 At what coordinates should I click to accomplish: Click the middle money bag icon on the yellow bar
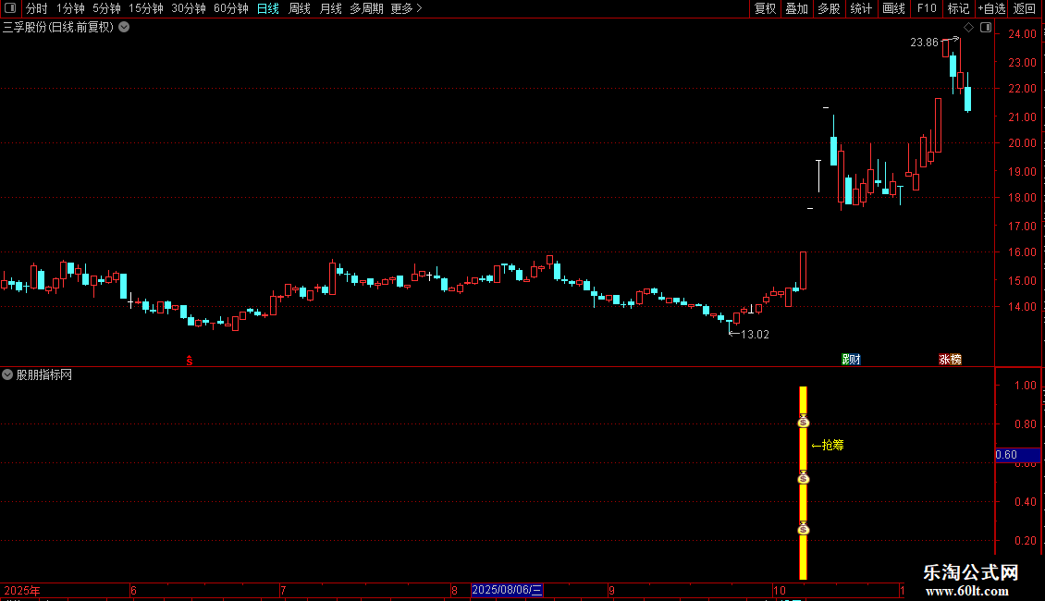(x=803, y=478)
